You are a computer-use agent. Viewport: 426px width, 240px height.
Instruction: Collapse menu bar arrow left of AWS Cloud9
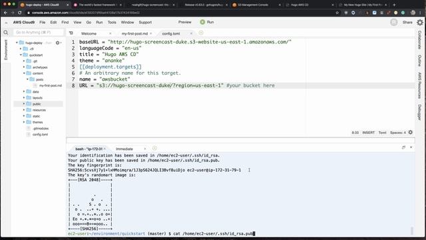pyautogui.click(x=6, y=23)
